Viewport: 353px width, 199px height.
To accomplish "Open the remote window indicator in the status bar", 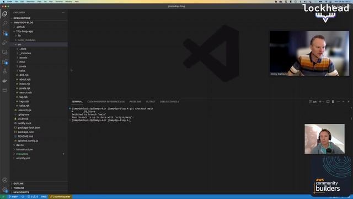I will 3,197.
